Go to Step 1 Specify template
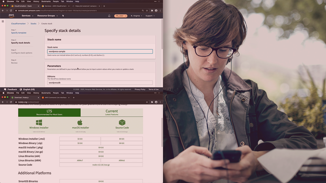Image resolution: width=326 pixels, height=183 pixels. [x=19, y=33]
